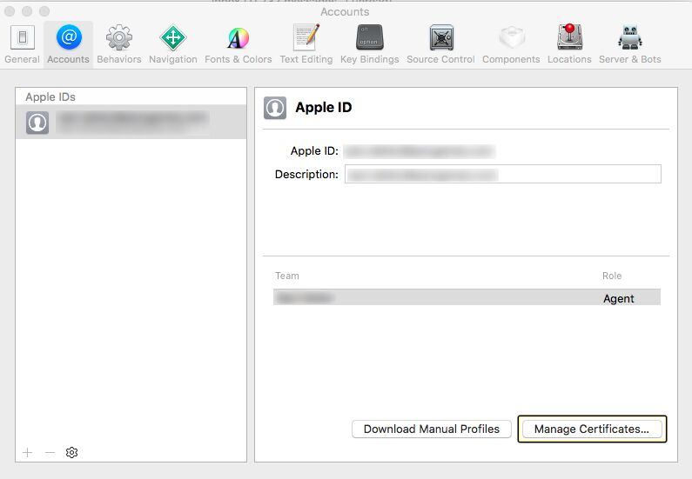Click the avatar icon beside Apple ID heading
The image size is (692, 479).
coord(275,108)
